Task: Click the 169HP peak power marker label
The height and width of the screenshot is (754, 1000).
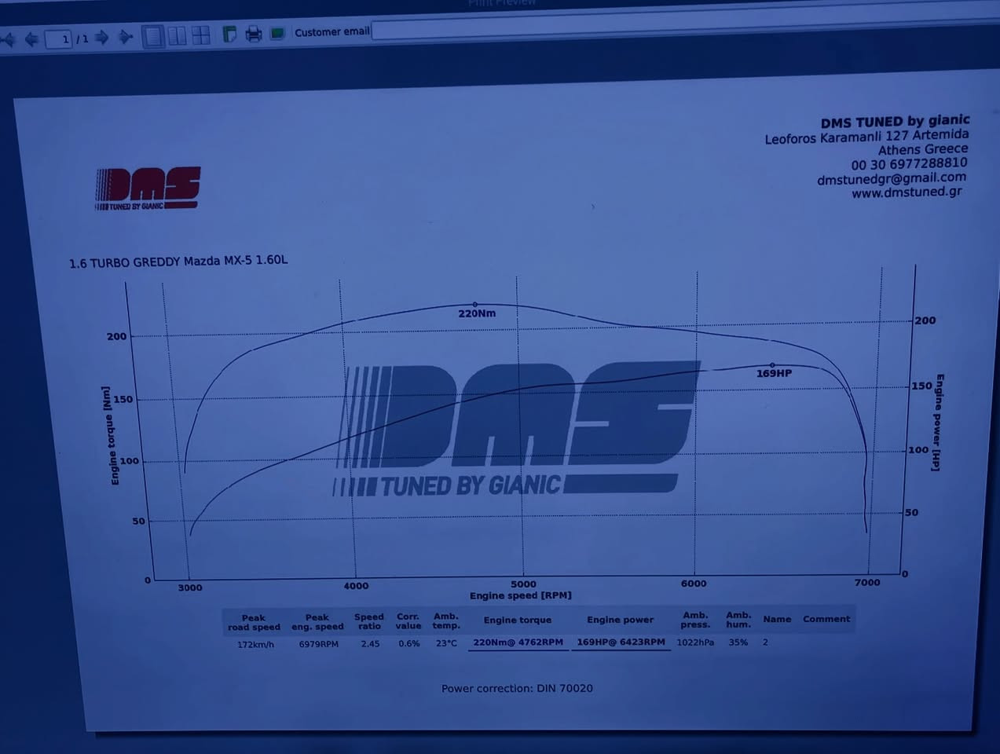Action: tap(774, 373)
